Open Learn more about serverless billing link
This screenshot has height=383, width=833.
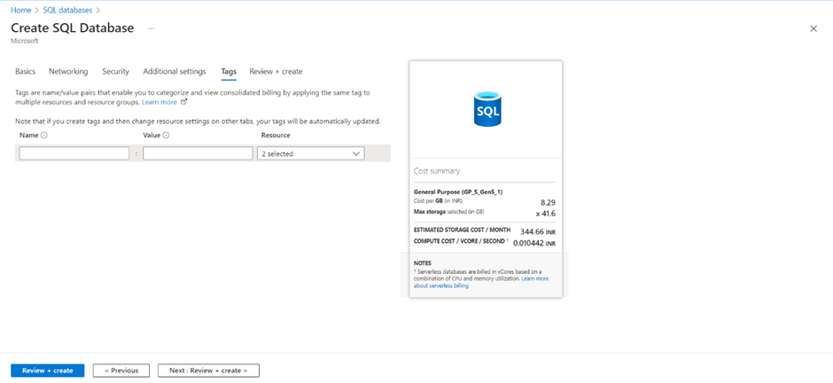[481, 282]
